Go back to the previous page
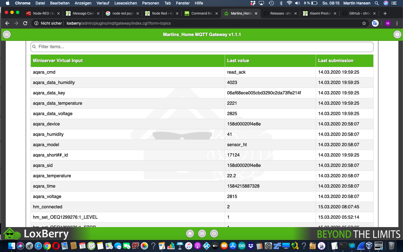The height and width of the screenshot is (252, 403). point(7,23)
